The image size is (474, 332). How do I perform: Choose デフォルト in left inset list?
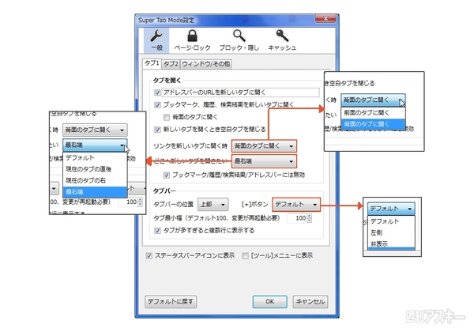coord(95,158)
